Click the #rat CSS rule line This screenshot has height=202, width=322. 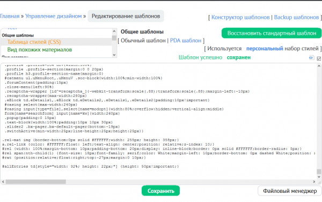click(x=74, y=158)
